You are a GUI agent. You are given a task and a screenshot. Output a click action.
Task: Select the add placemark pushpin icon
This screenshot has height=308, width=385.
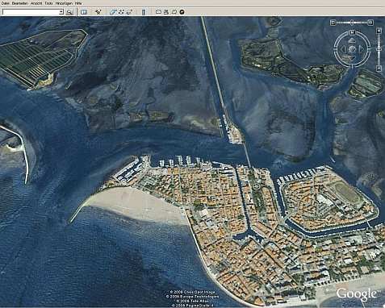(98, 12)
